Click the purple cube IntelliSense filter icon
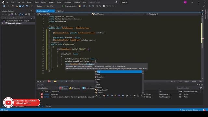The height and width of the screenshot is (117, 208). (119, 96)
